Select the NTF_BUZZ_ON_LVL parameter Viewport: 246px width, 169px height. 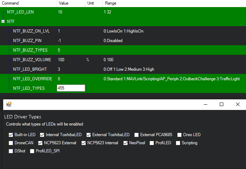tap(31, 31)
